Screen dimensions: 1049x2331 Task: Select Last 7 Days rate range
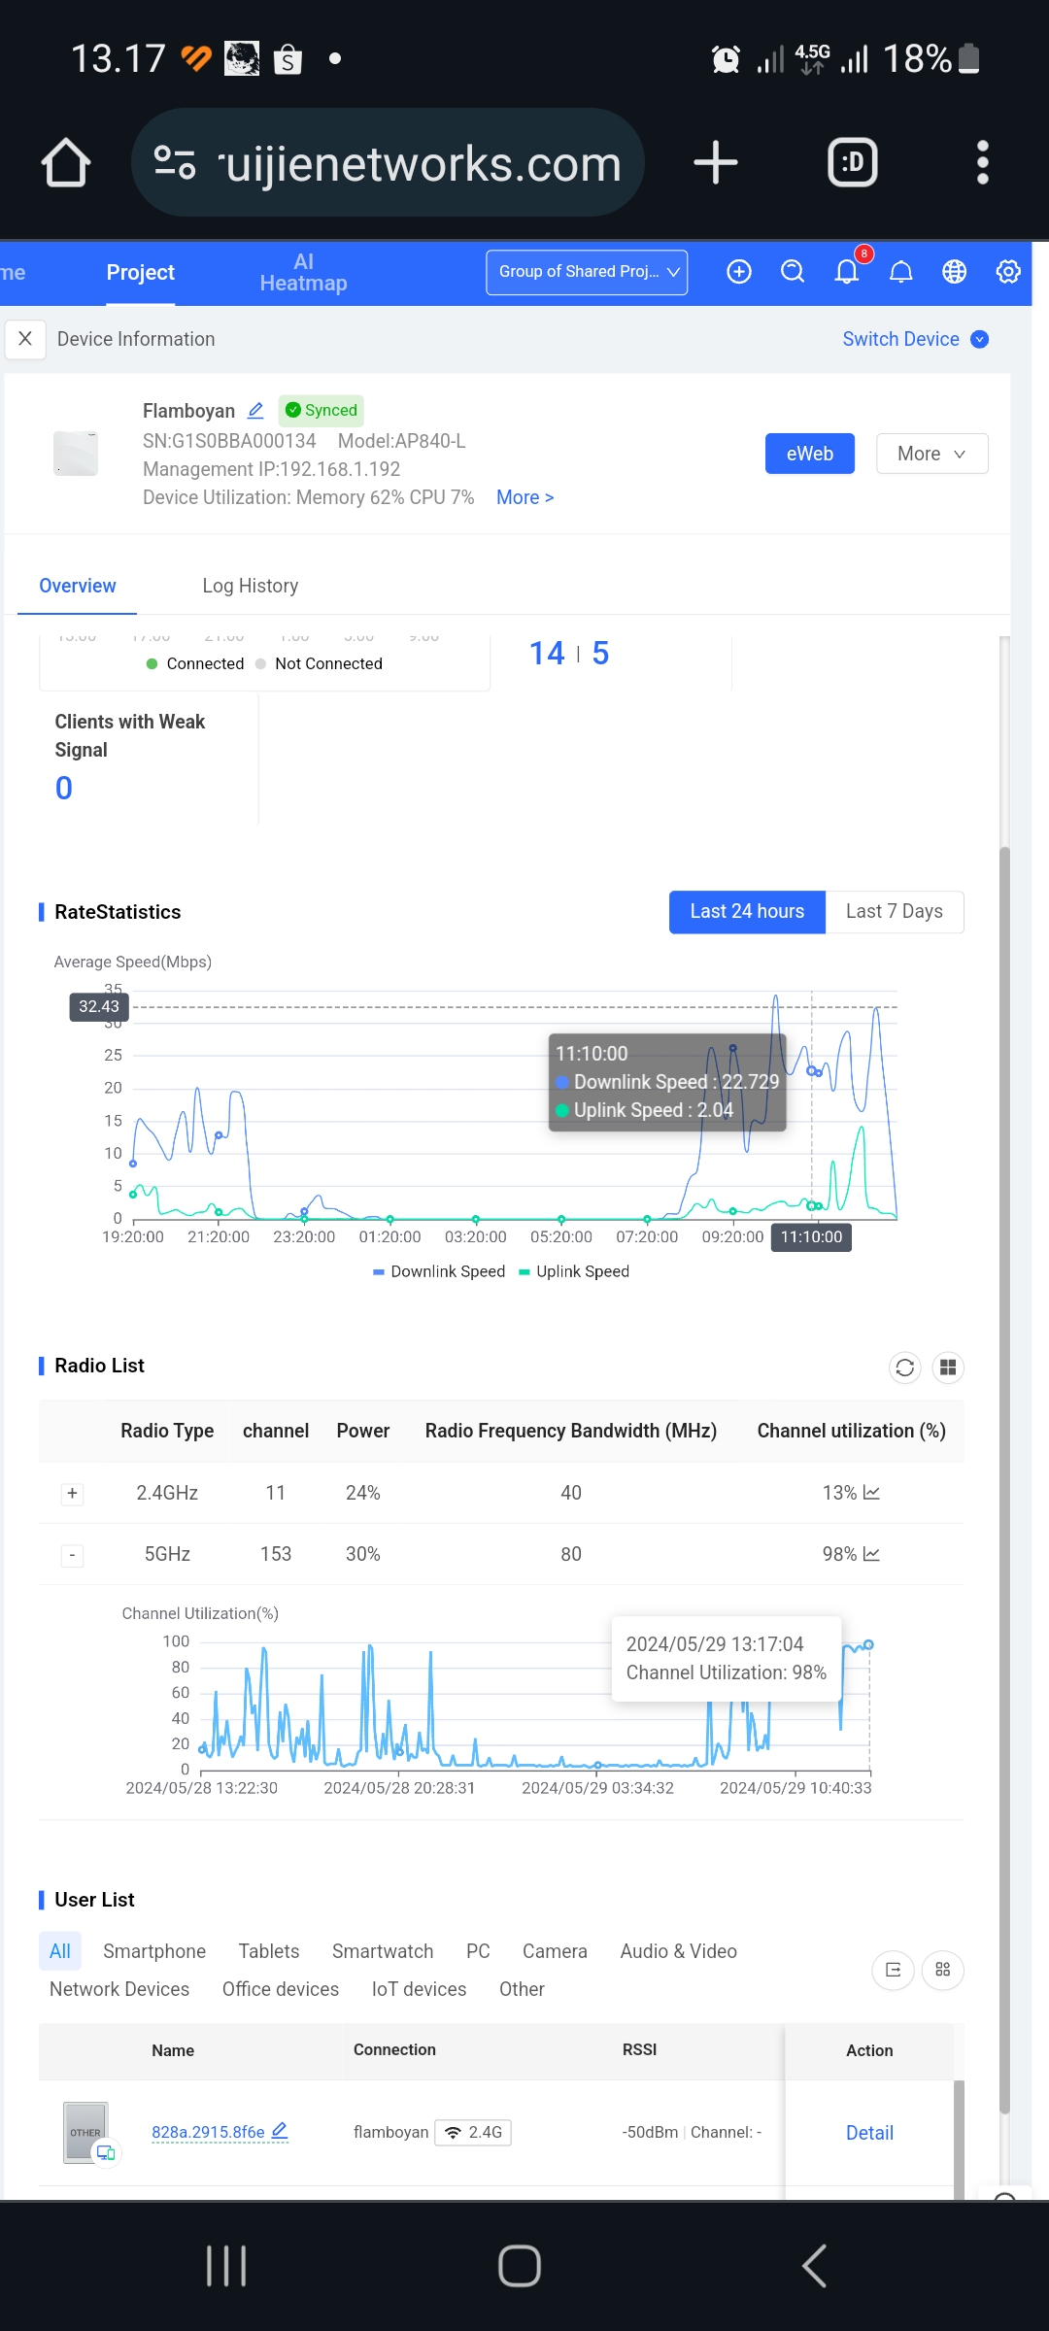894,911
